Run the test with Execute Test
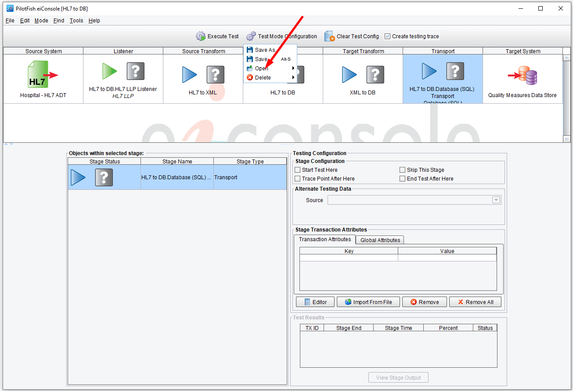Image resolution: width=573 pixels, height=391 pixels. click(x=217, y=36)
